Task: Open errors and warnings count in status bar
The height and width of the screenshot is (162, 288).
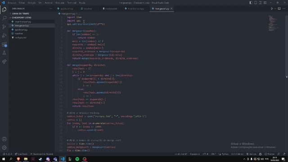Action: click(x=7, y=154)
